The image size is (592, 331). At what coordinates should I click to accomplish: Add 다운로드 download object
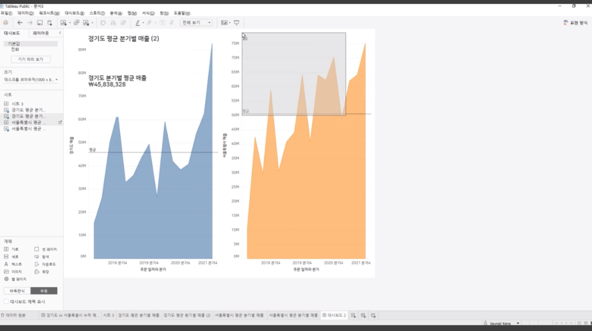(45, 264)
